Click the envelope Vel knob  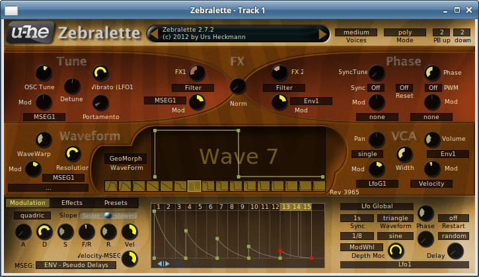[129, 232]
